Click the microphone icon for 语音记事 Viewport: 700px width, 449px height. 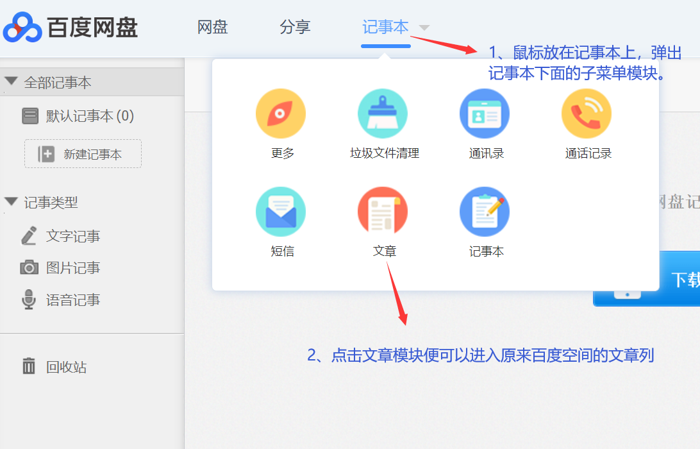pos(29,300)
